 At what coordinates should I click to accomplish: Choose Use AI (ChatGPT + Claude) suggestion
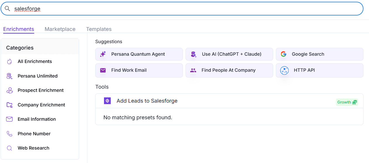[x=229, y=54]
